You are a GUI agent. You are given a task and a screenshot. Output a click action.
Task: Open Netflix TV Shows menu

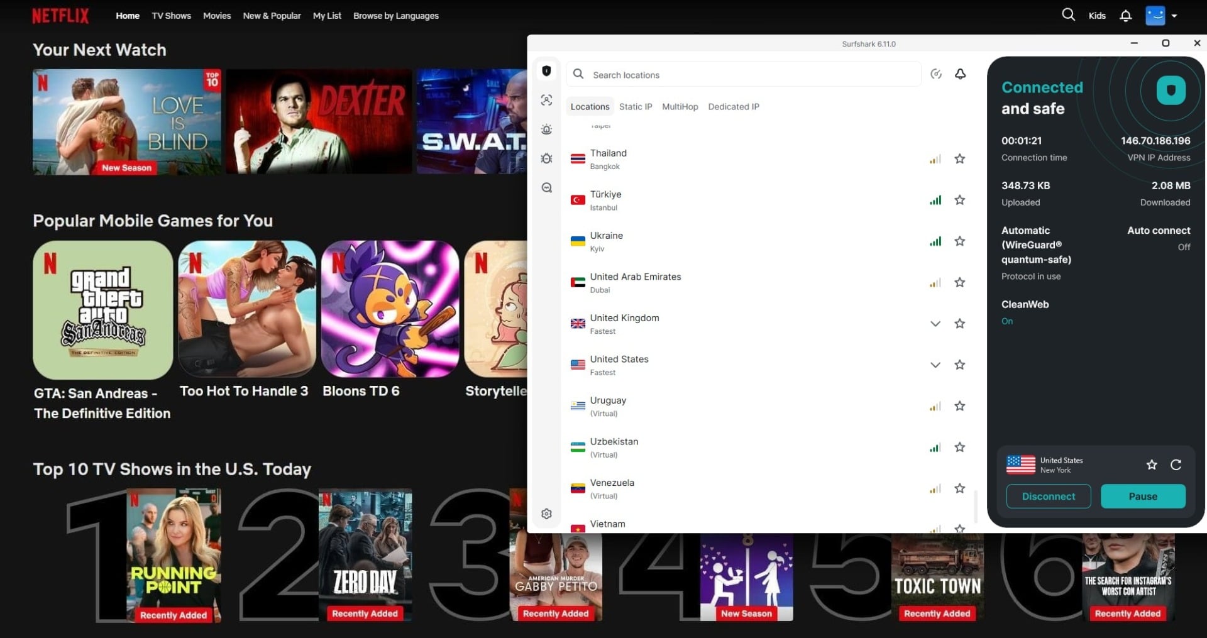171,16
